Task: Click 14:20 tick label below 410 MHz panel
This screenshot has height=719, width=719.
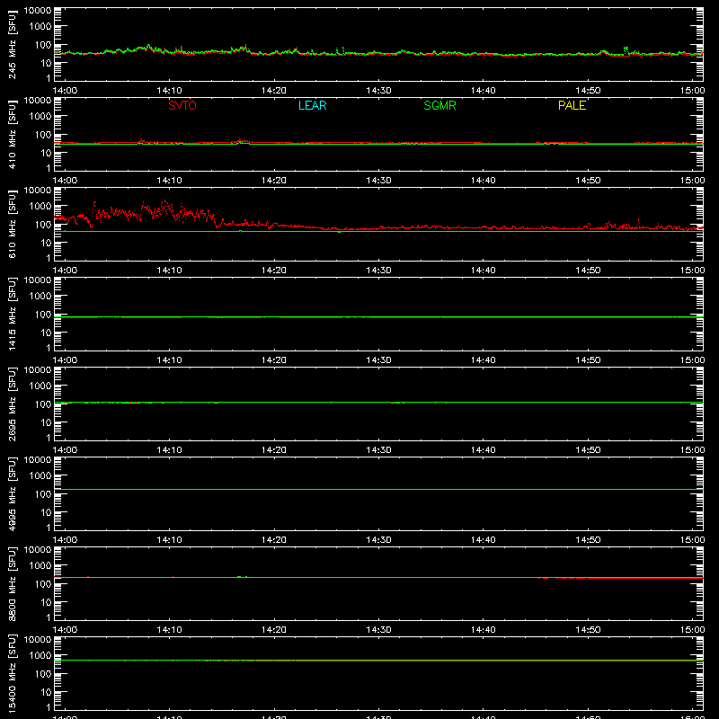Action: click(274, 181)
